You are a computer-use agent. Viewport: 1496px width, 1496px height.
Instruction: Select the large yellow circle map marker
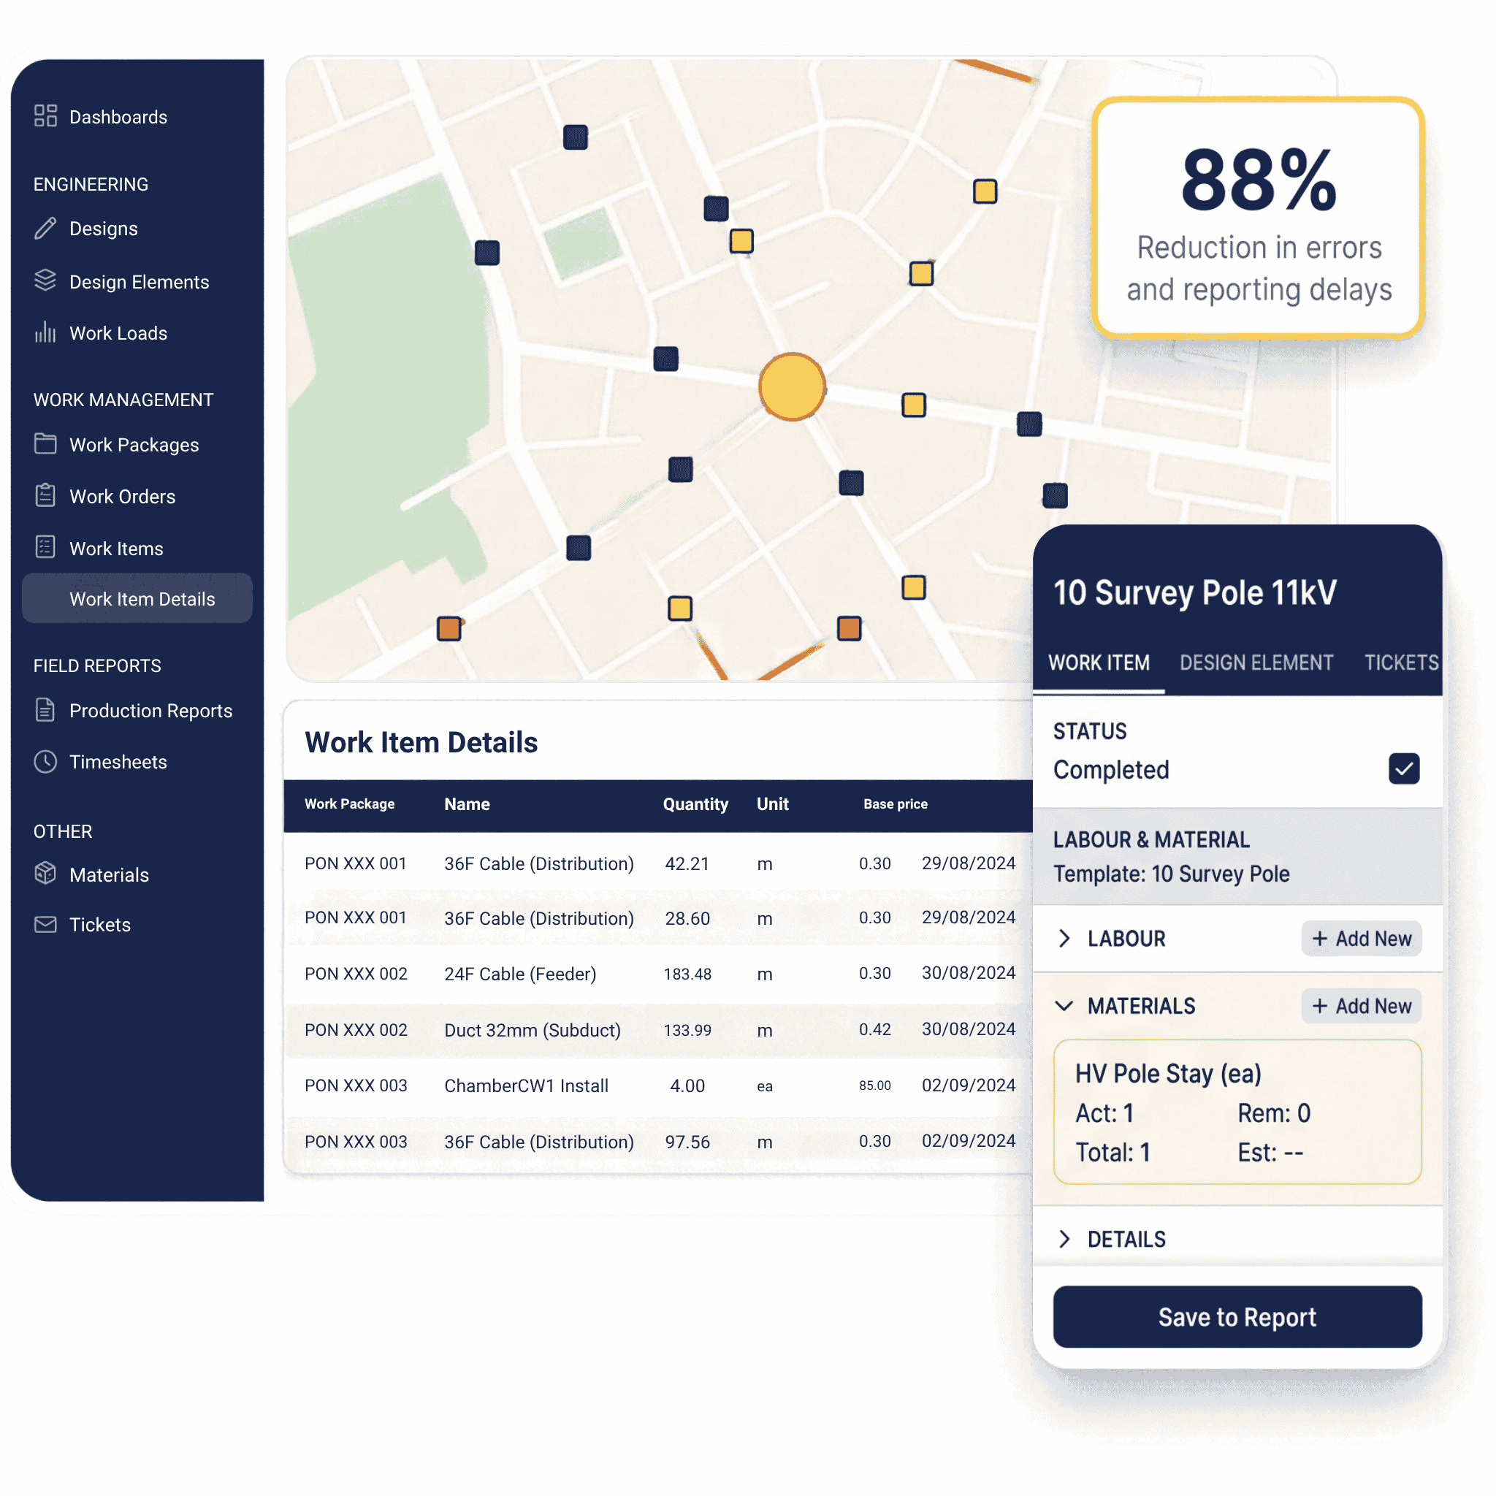coord(792,387)
